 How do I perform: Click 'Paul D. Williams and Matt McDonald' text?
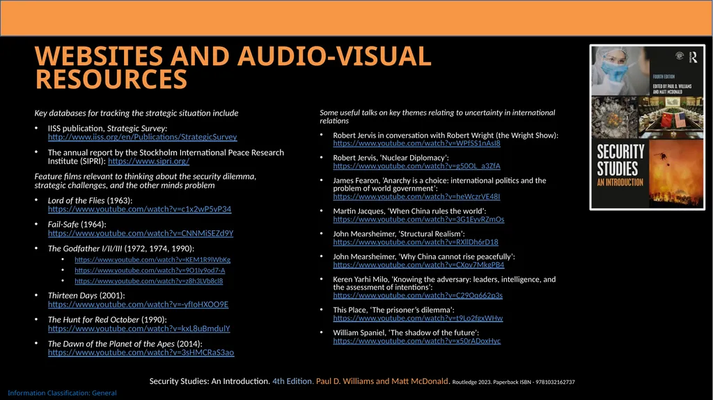[x=382, y=381]
